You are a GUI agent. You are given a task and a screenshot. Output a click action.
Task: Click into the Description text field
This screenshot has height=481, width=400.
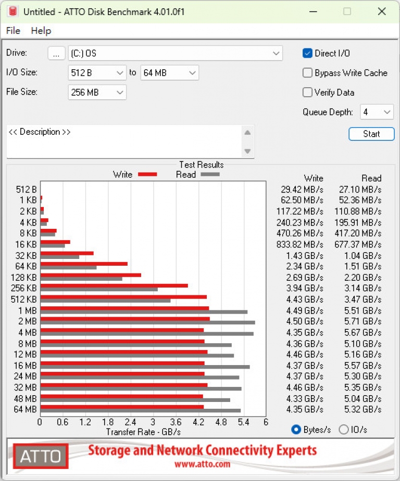(124, 141)
